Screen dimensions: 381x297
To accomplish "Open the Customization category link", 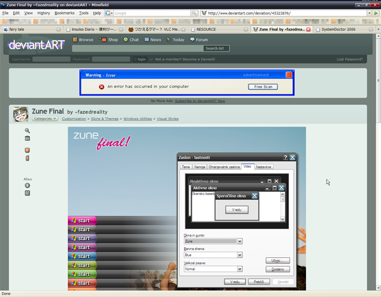I will [74, 119].
